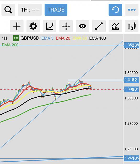Click the 1.27500 axis price label
This screenshot has width=140, height=164.
(x=131, y=124)
